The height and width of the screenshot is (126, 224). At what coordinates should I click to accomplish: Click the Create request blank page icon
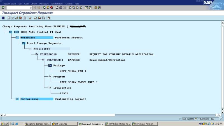(9, 18)
